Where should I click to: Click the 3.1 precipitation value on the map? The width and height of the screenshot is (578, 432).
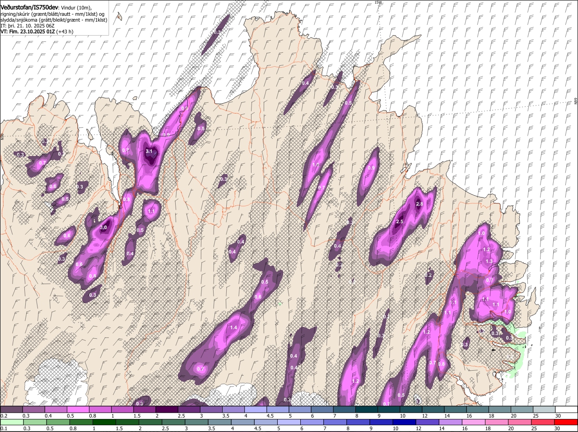(x=149, y=152)
